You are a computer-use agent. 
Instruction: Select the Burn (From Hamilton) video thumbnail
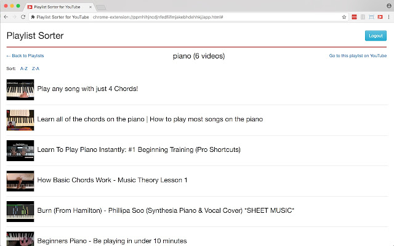[20, 212]
